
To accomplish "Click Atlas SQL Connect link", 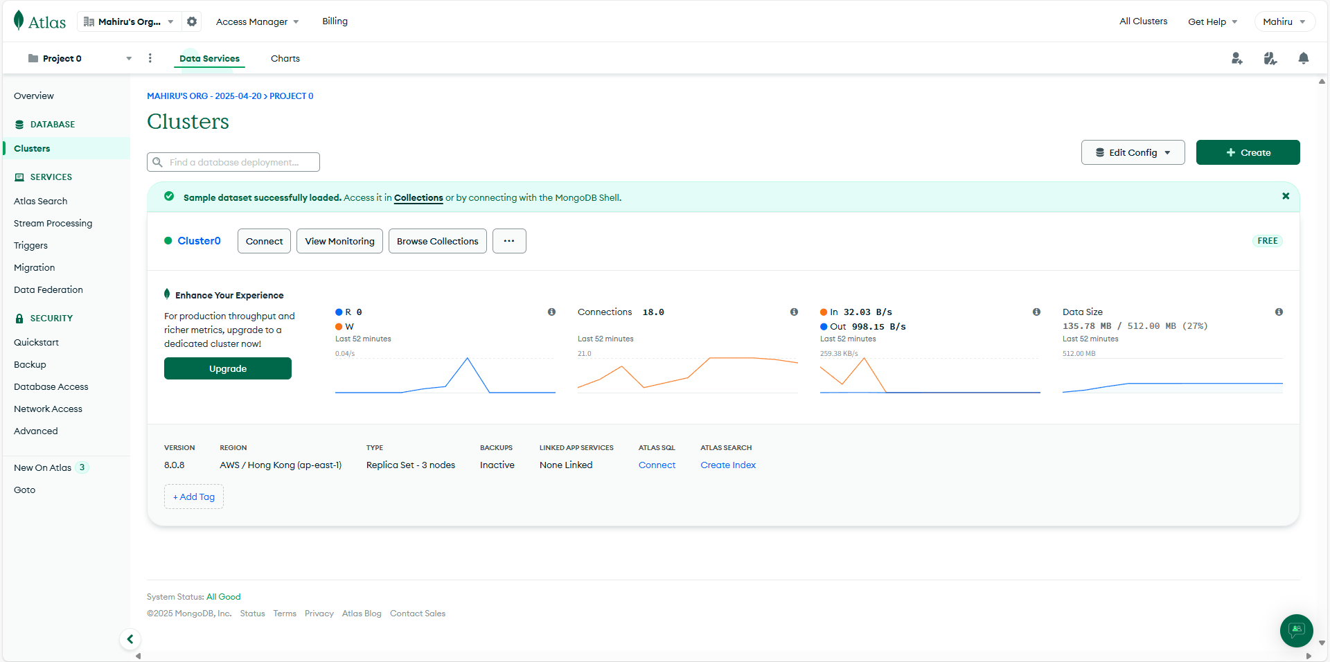I will 657,465.
